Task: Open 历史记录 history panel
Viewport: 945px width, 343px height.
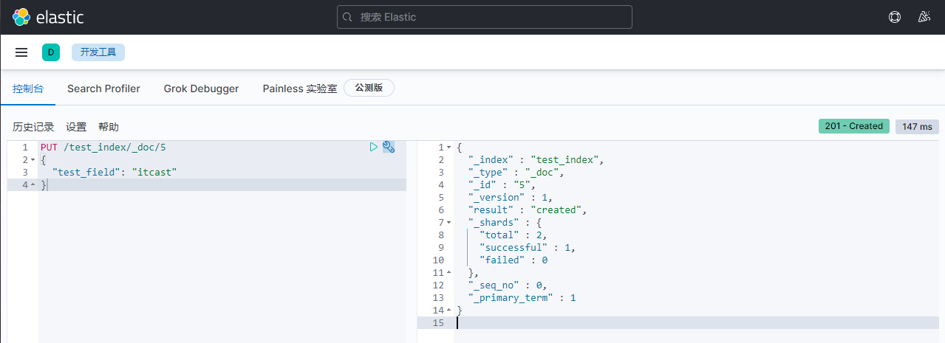Action: coord(33,127)
